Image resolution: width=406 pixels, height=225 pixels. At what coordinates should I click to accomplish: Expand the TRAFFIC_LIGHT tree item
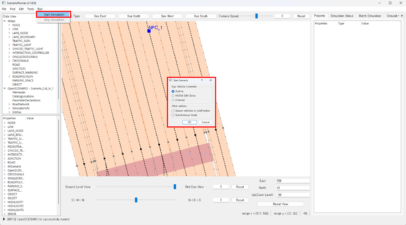(9, 45)
